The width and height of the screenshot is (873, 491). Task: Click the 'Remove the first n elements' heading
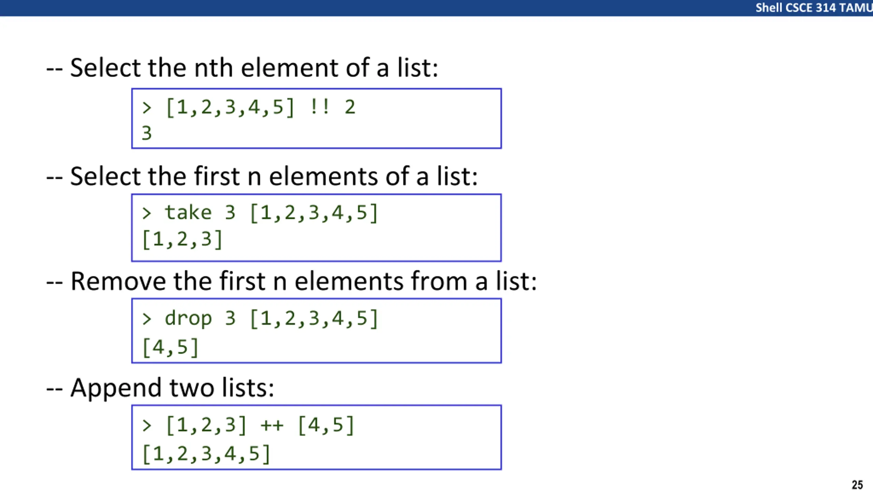pos(292,281)
